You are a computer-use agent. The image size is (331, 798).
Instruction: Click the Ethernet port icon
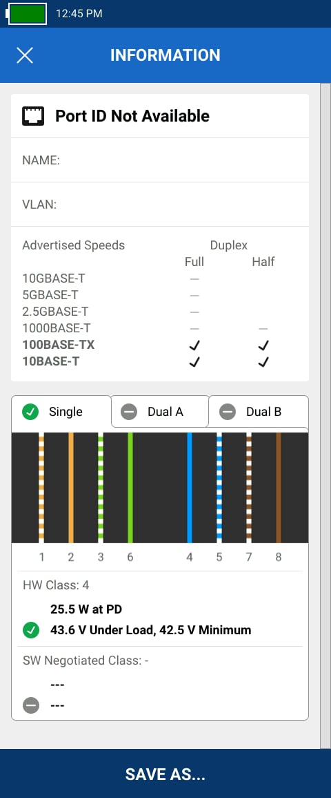tap(33, 116)
